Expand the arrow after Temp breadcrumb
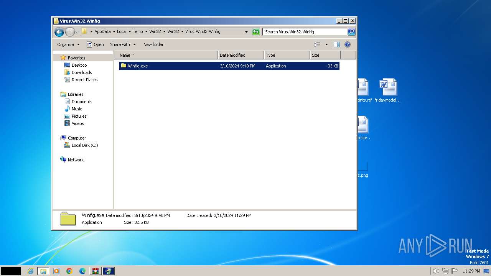This screenshot has width=491, height=276. pos(146,31)
